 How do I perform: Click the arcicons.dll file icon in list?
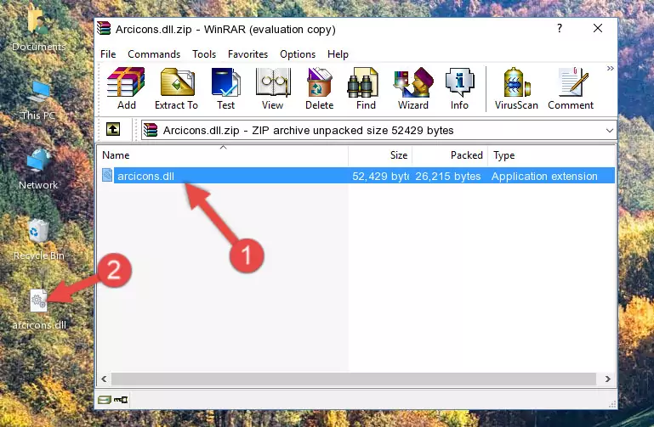(x=107, y=175)
